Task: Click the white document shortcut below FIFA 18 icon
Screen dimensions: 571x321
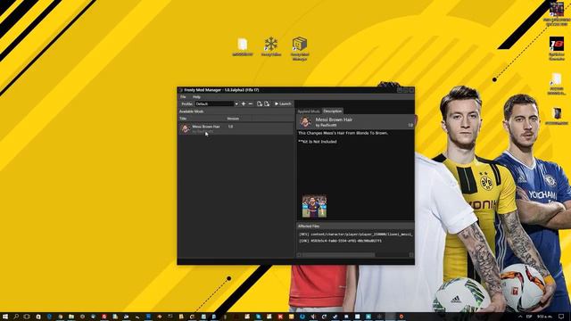Action: click(x=556, y=84)
